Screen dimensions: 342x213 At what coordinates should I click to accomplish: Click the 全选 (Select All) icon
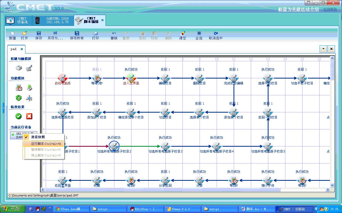199,33
